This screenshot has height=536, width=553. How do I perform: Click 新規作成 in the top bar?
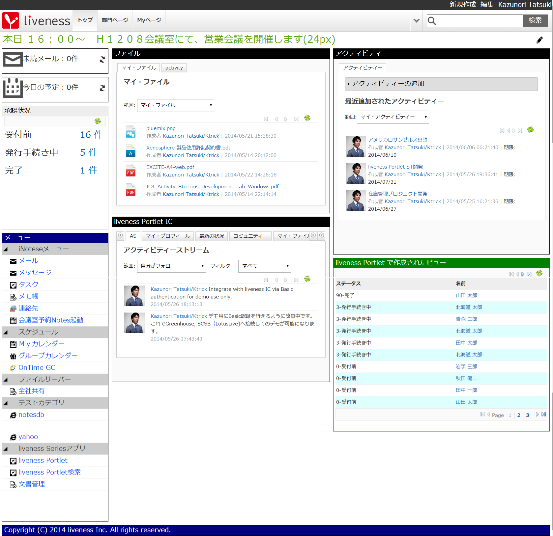[x=463, y=5]
